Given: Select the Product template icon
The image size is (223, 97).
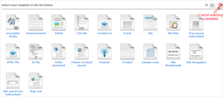Looking at the screenshot, I should (x=128, y=52).
